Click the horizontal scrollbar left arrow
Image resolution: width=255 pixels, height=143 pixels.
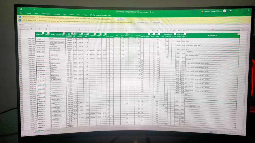pos(158,127)
